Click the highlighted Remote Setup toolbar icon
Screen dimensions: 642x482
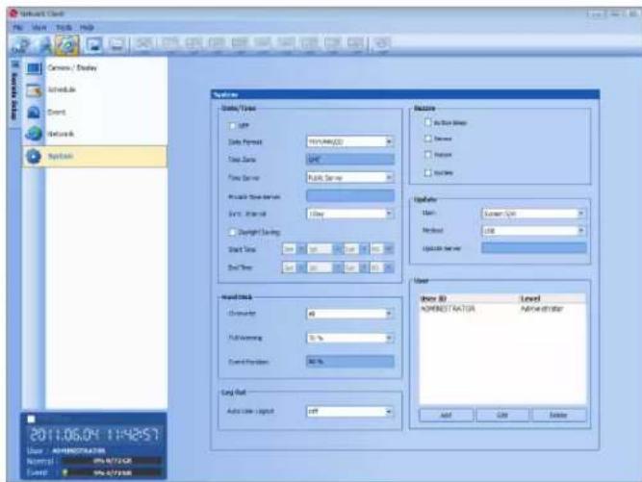[x=67, y=44]
